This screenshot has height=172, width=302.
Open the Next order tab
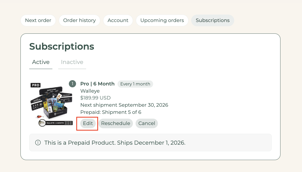tap(38, 20)
